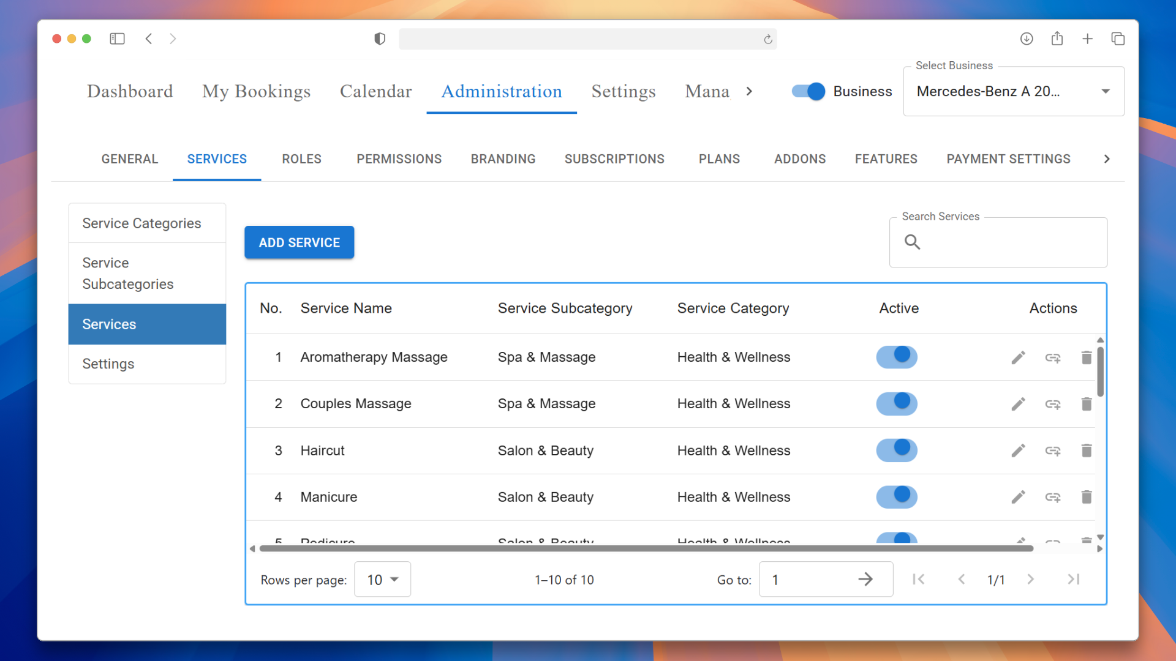1176x661 pixels.
Task: Open the Calendar navigation tab
Action: tap(375, 91)
